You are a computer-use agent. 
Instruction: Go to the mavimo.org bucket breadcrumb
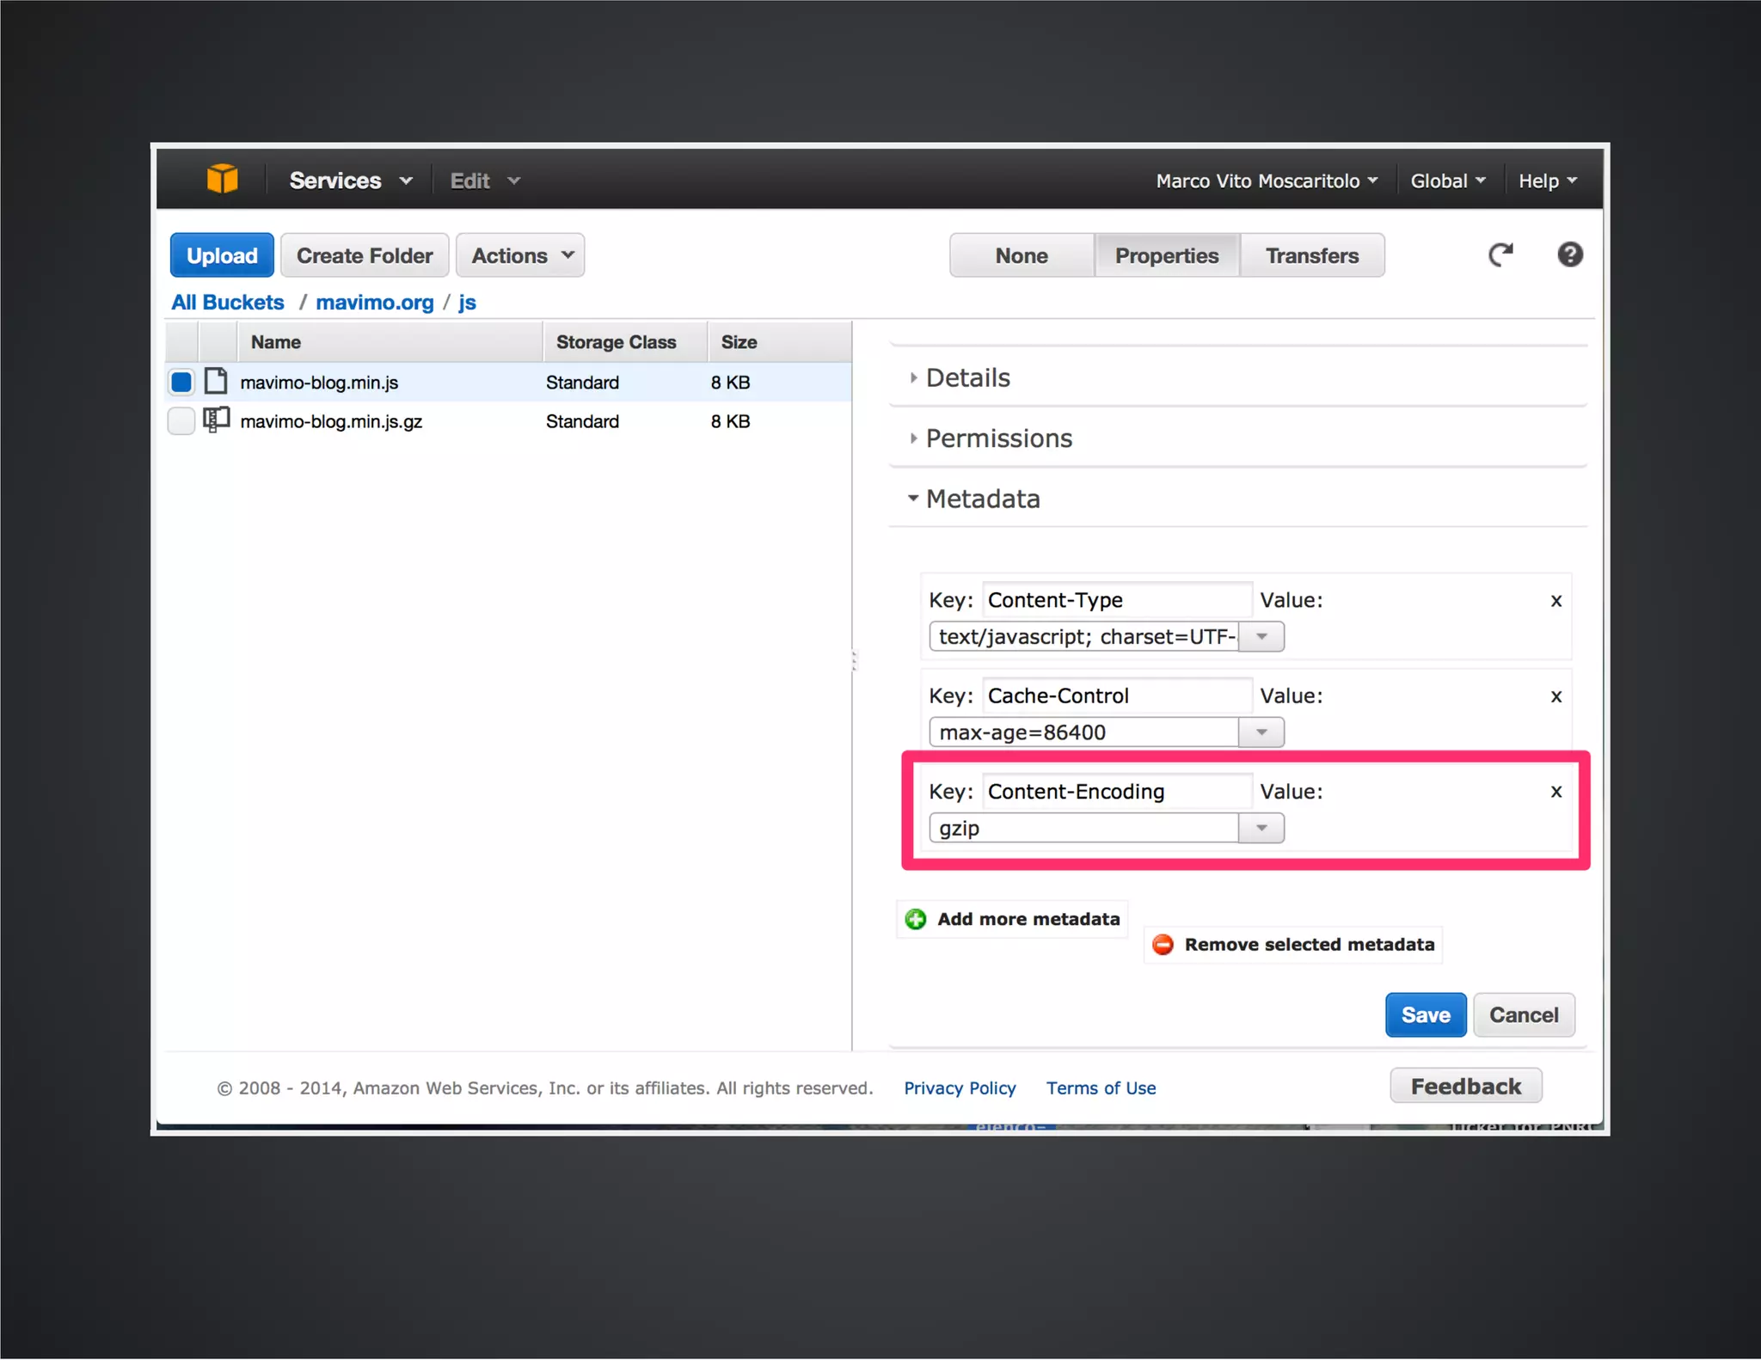coord(374,303)
